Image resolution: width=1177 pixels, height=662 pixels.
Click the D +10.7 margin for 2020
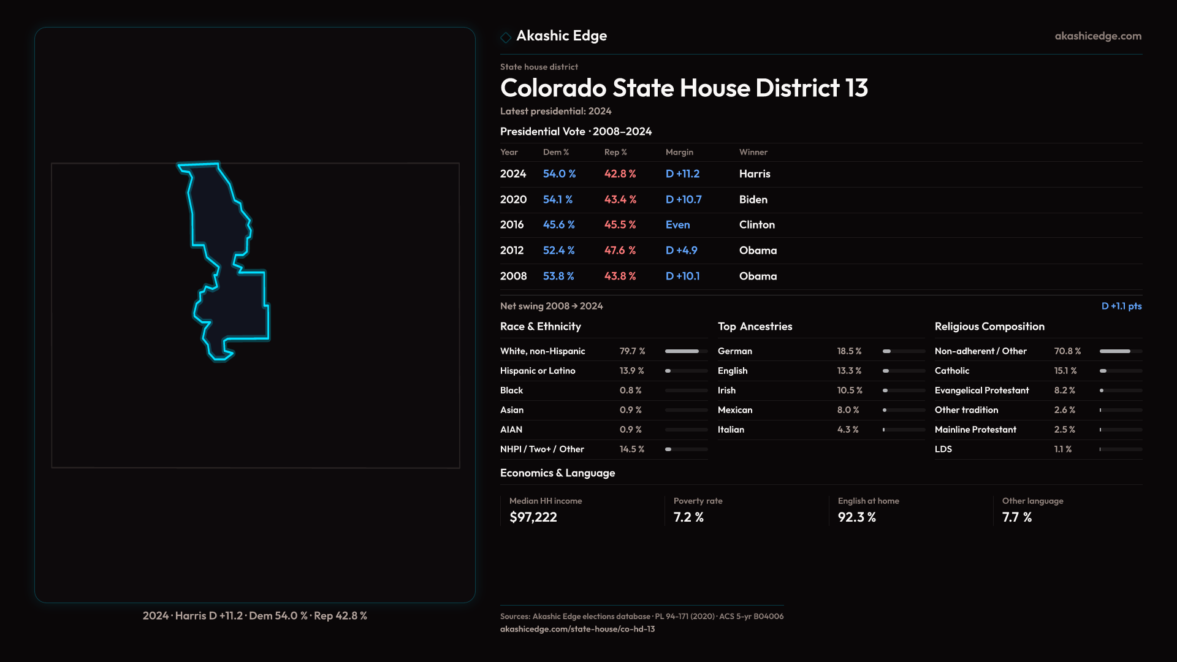click(x=683, y=200)
